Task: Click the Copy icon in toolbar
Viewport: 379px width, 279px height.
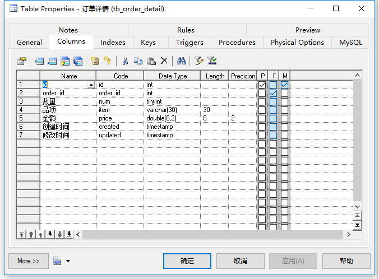Action: tap(138, 61)
